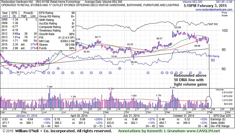Click the "5:19PM February 3, 2015" timestamp
This screenshot has height=133, width=235.
pyautogui.click(x=205, y=6)
